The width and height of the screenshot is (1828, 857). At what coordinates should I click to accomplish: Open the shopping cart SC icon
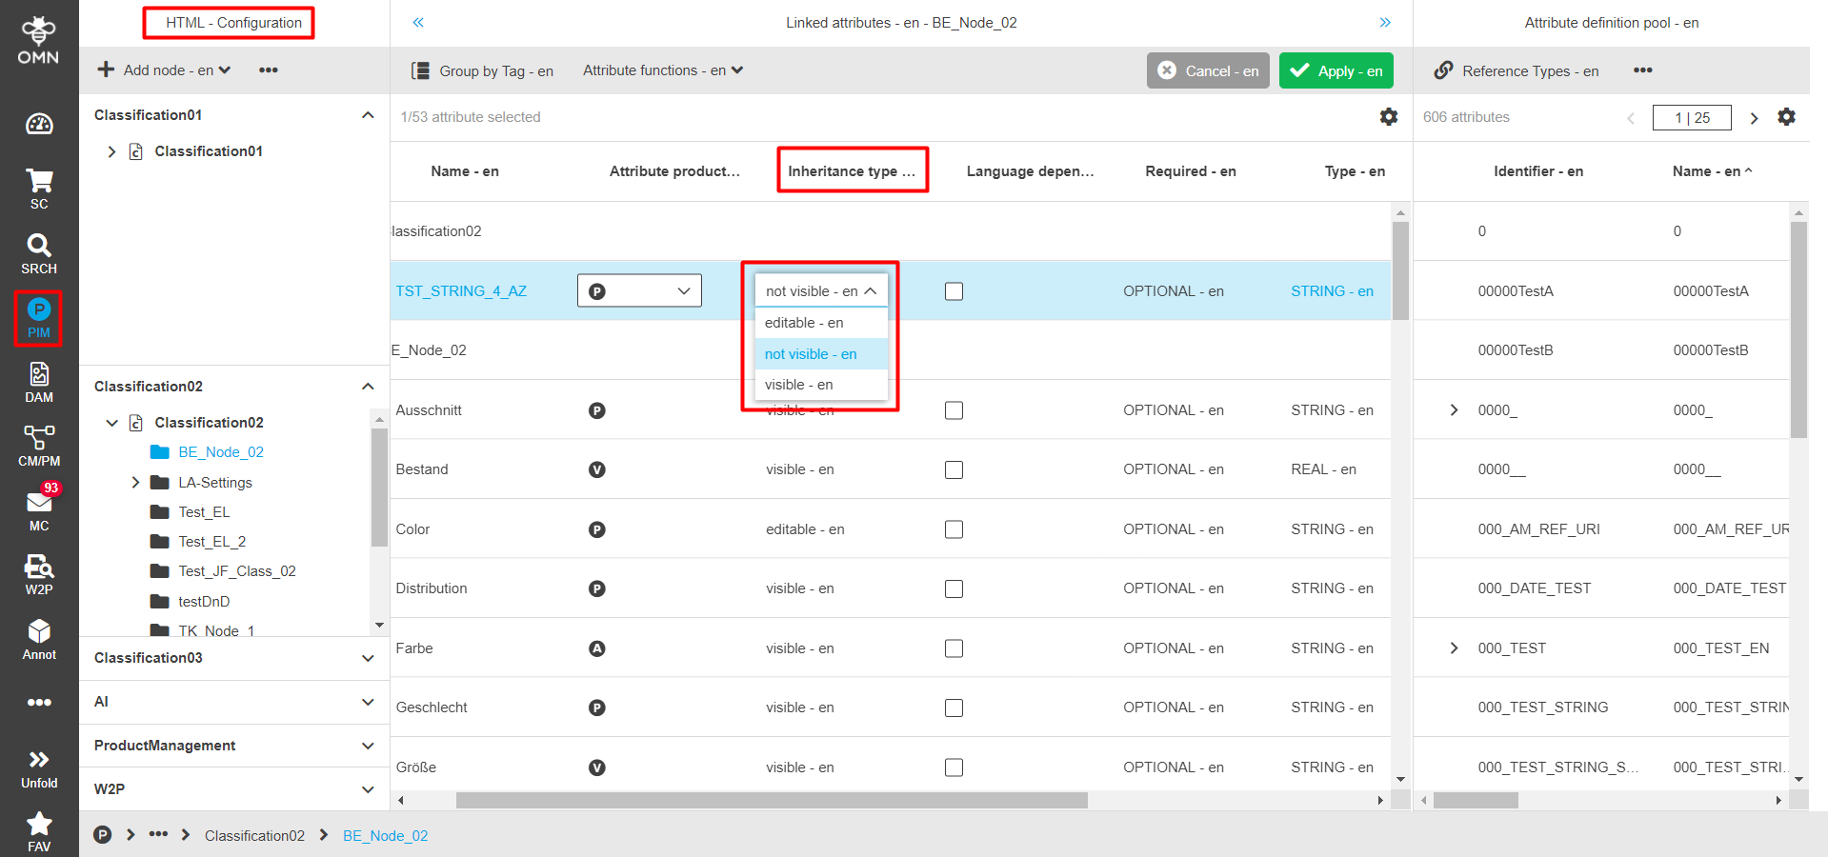(38, 188)
